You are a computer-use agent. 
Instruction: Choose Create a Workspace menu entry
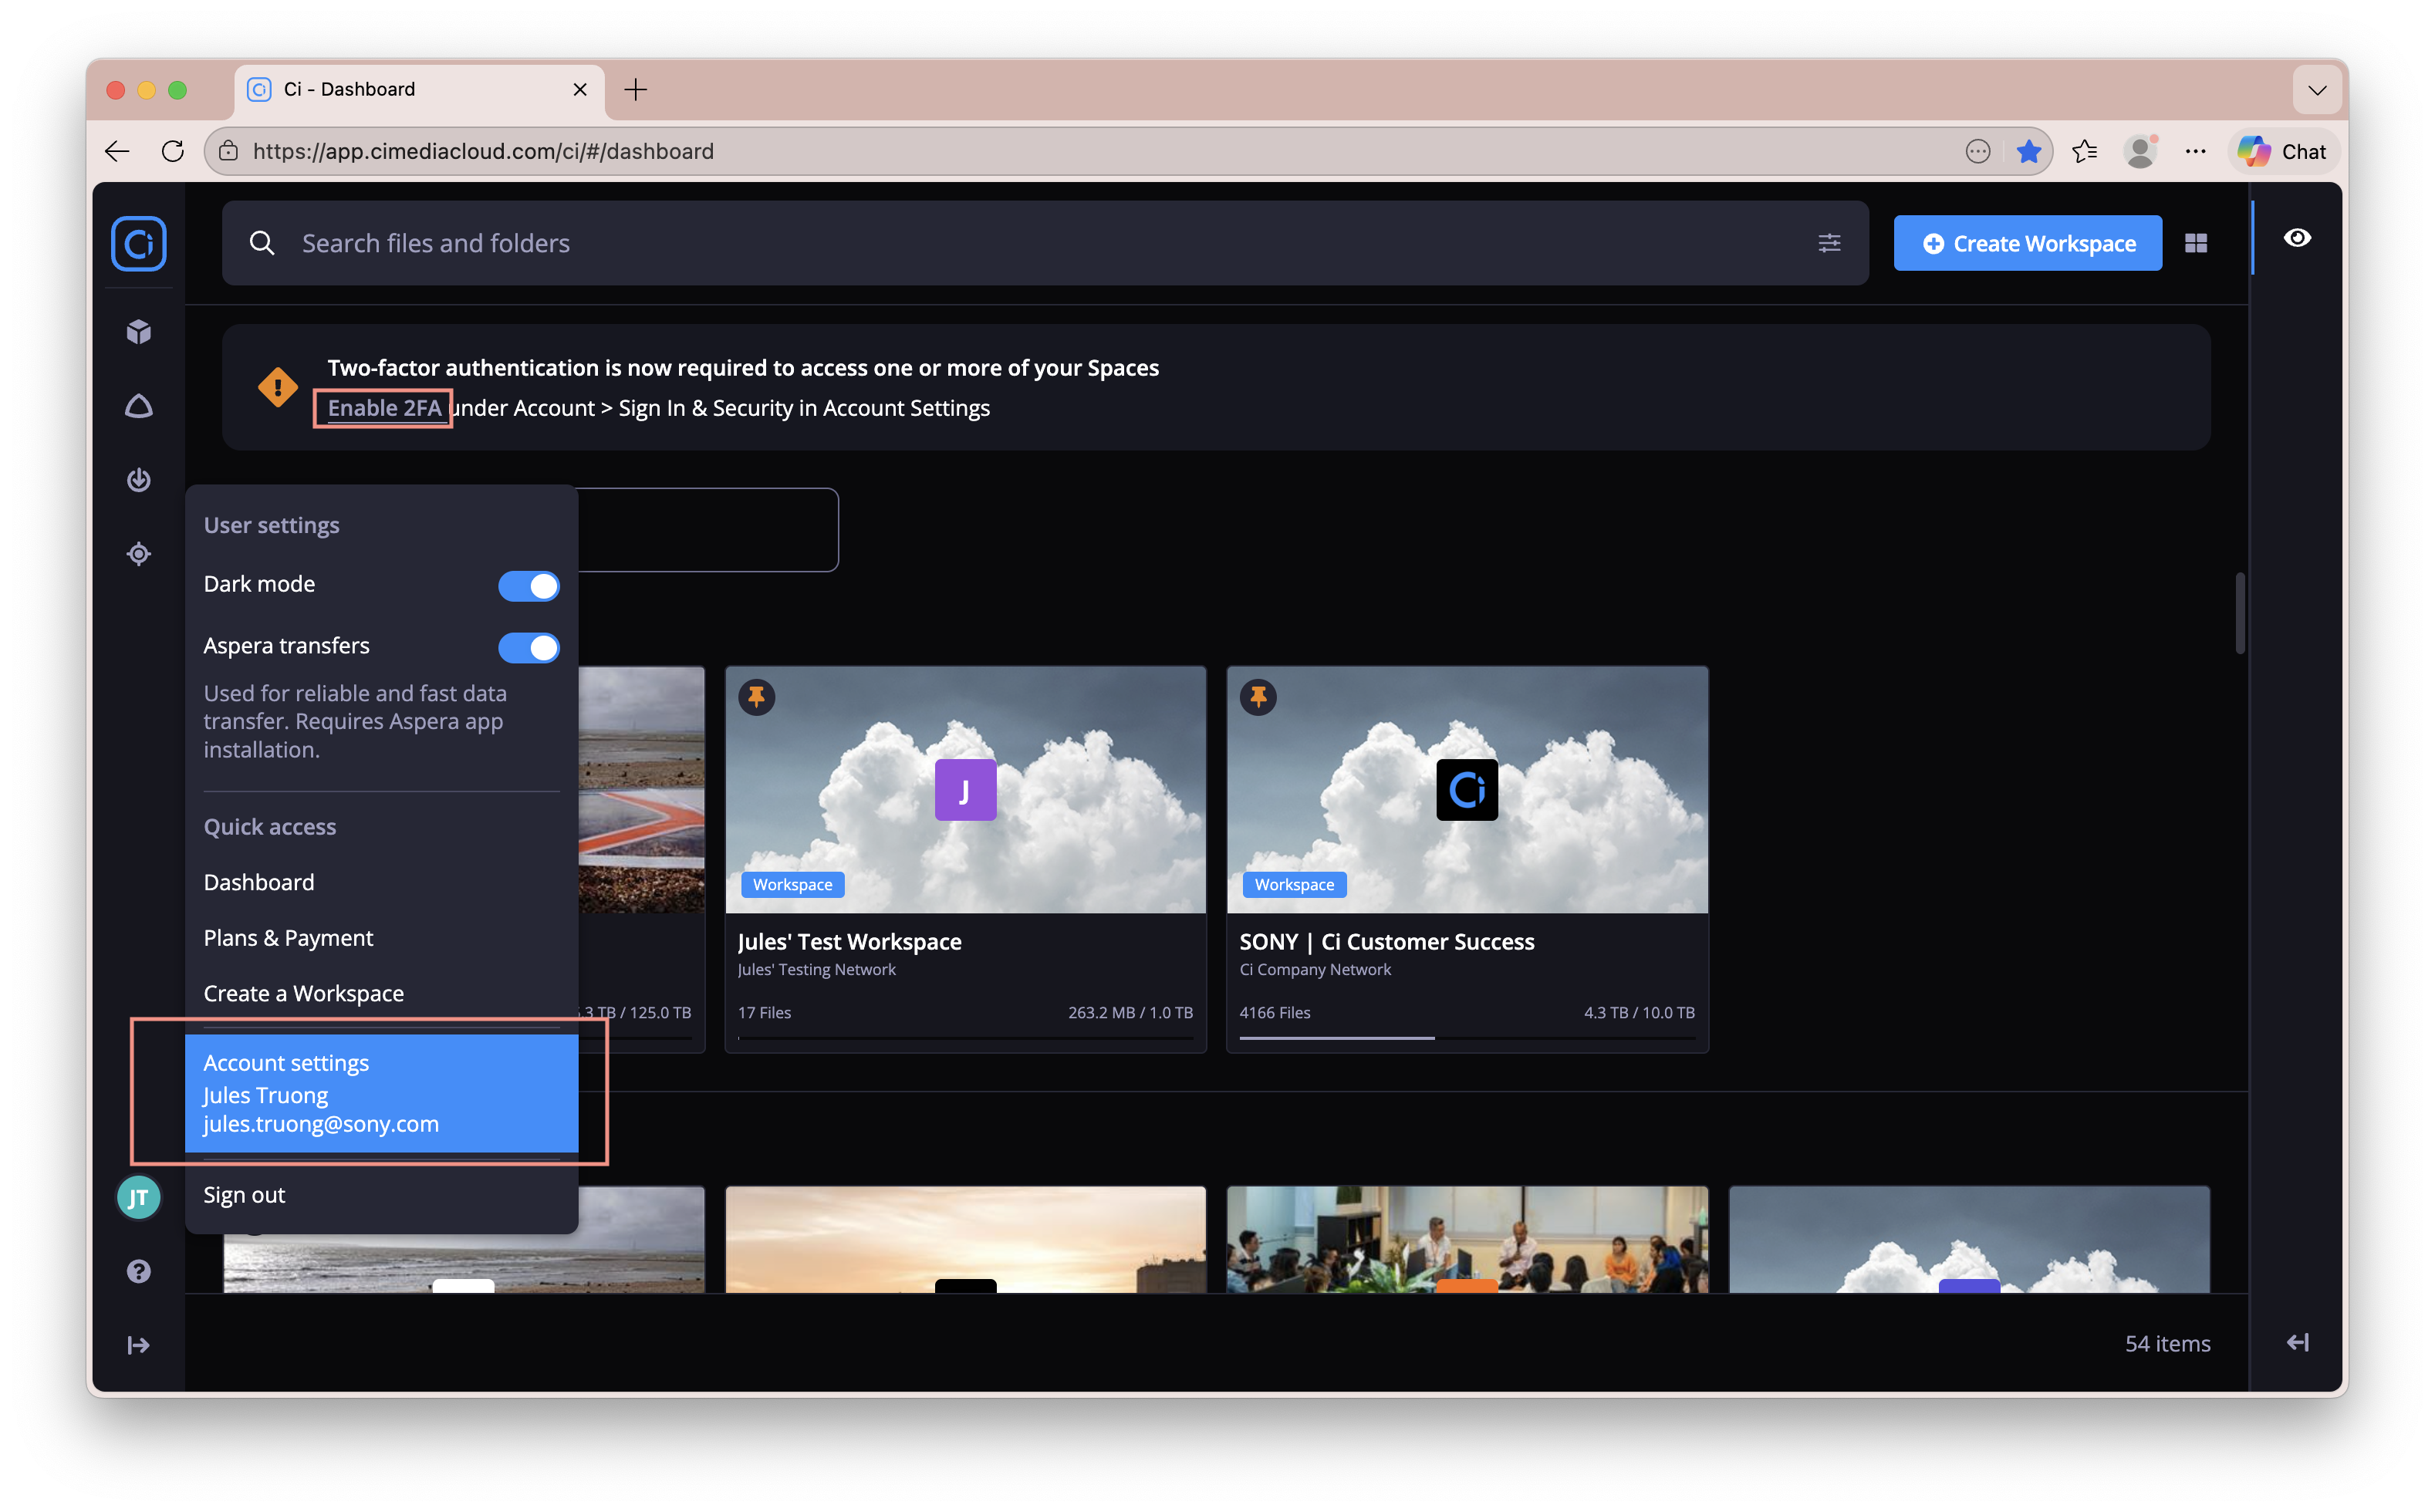coord(303,993)
